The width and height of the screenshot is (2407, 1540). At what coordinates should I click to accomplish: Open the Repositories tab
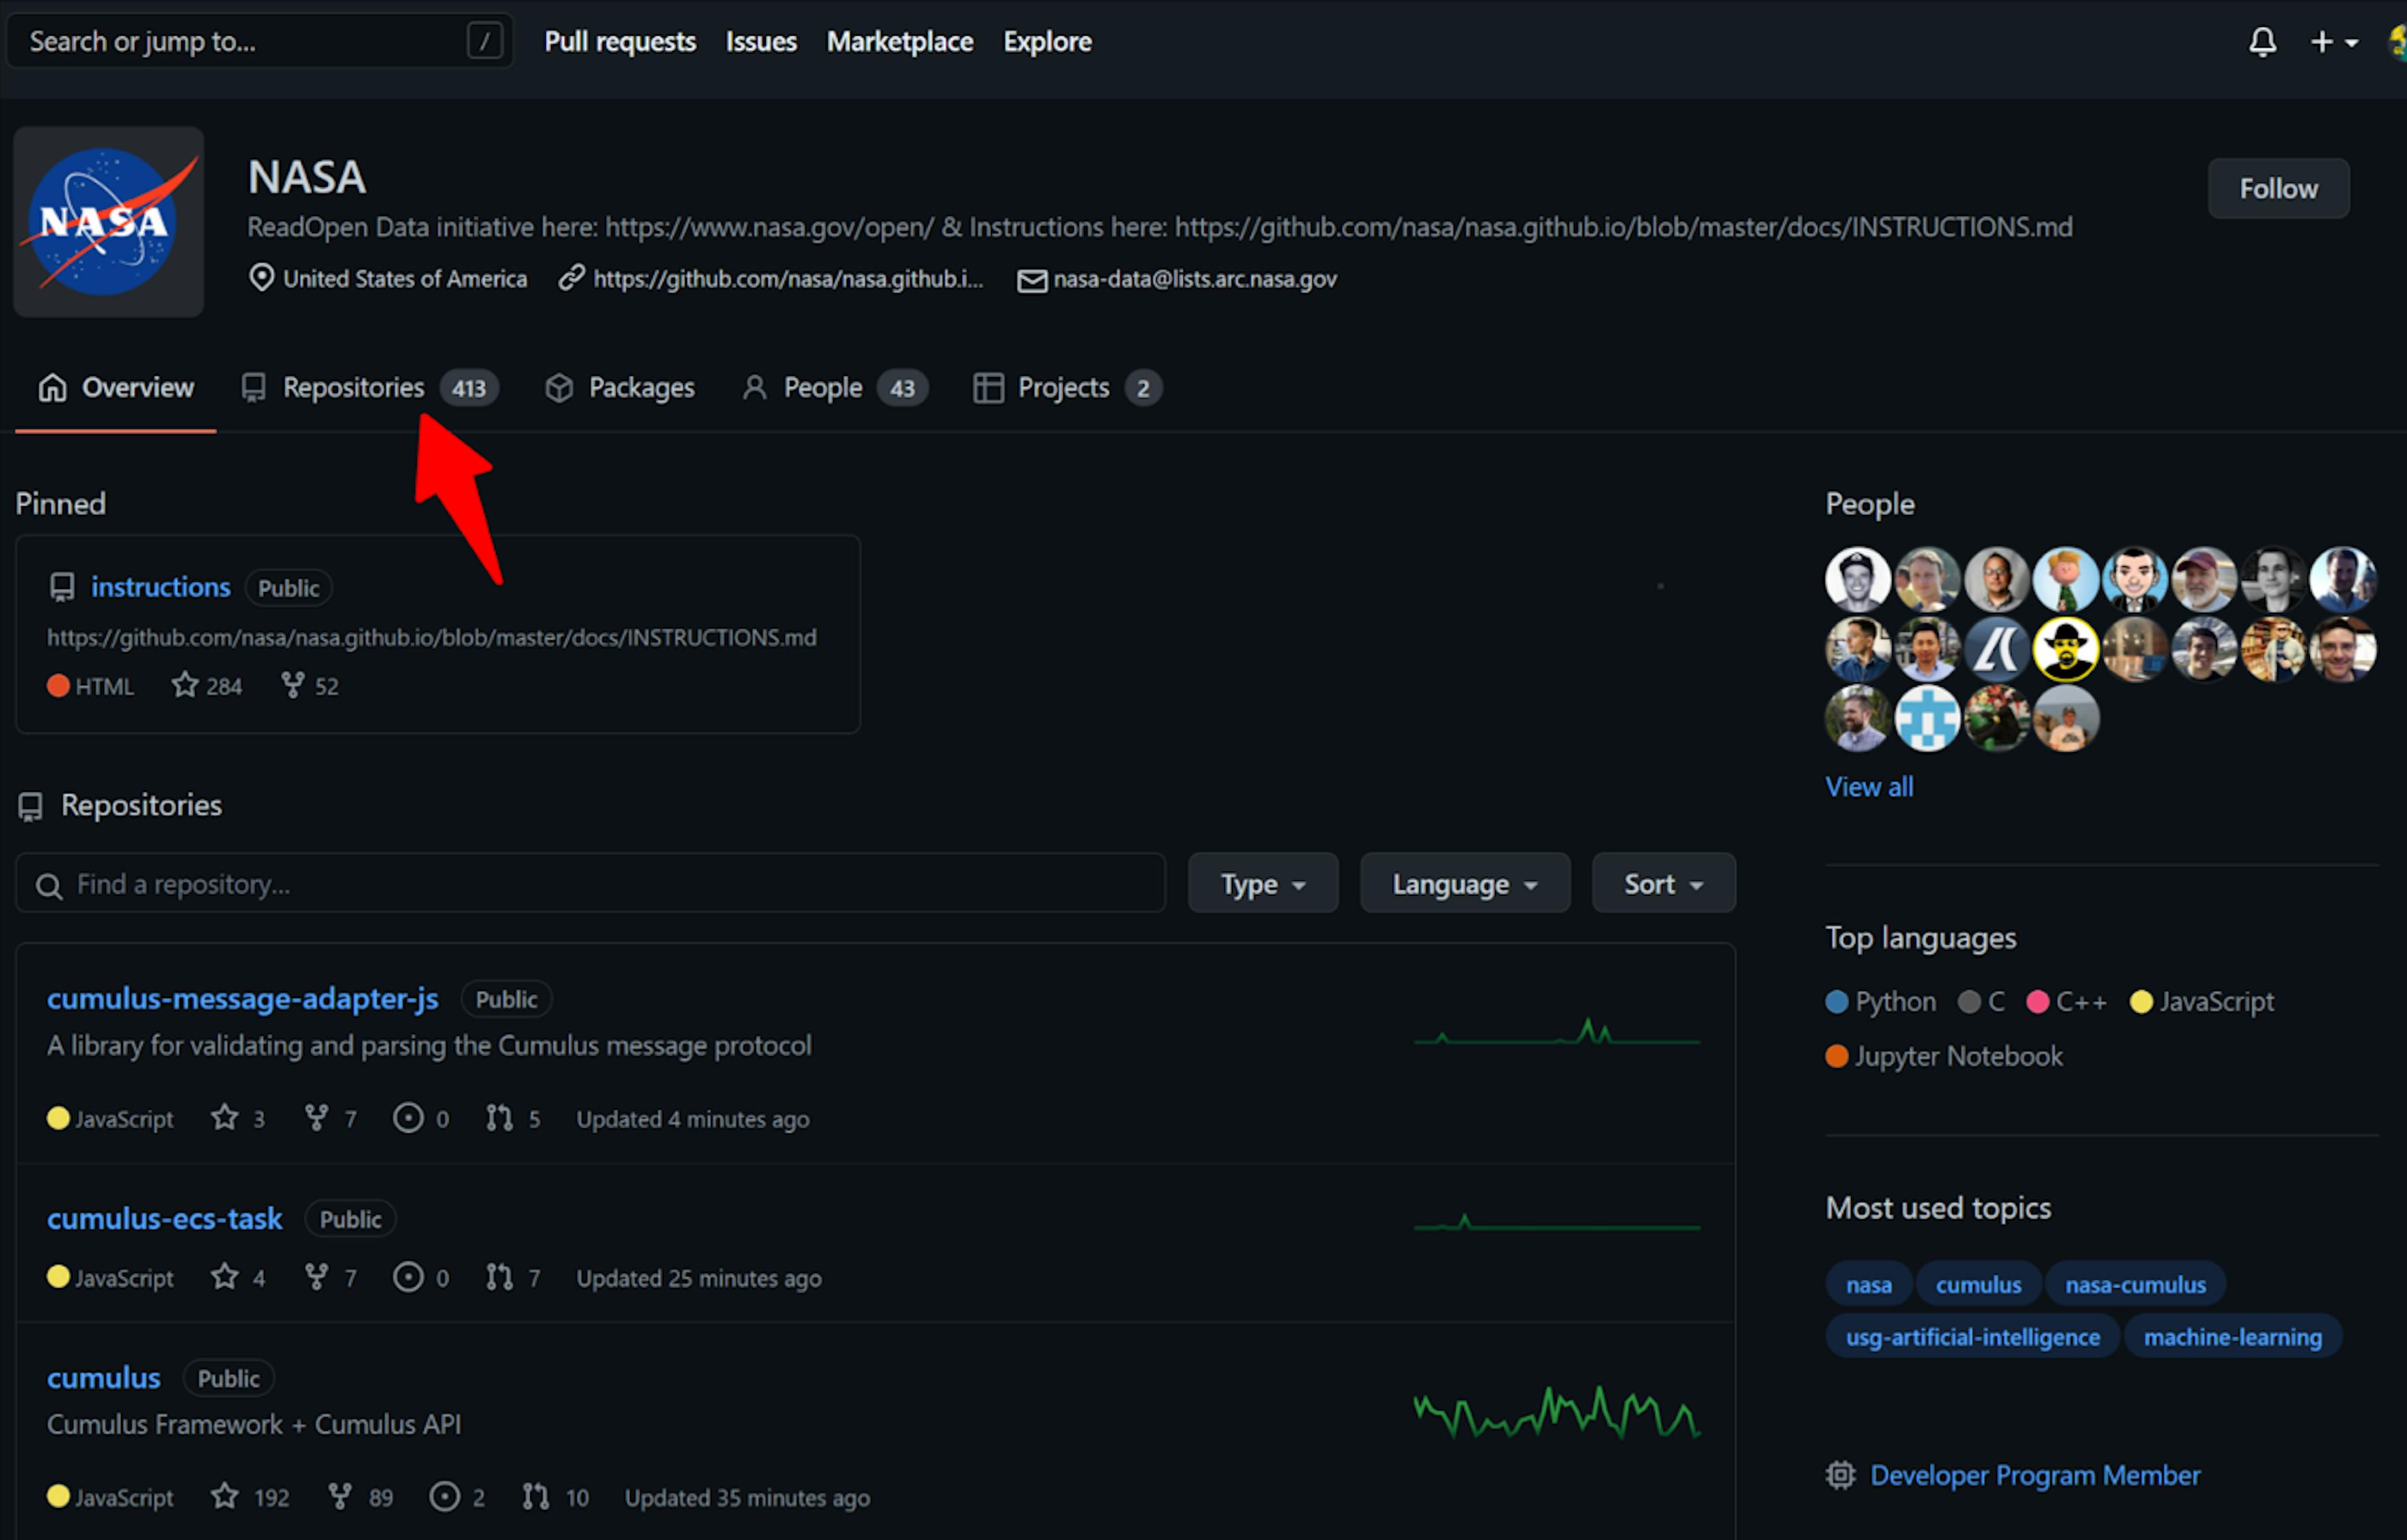click(x=353, y=386)
